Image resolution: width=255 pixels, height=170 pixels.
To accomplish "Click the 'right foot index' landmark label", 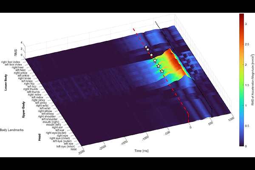I will pos(11,62).
